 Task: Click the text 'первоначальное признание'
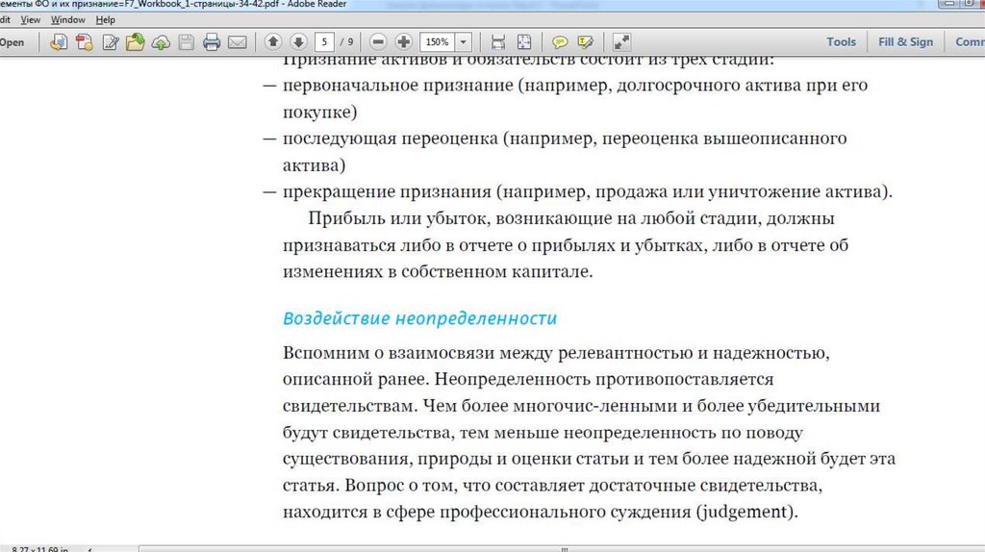point(397,86)
